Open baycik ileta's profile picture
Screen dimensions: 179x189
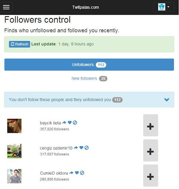point(14,126)
